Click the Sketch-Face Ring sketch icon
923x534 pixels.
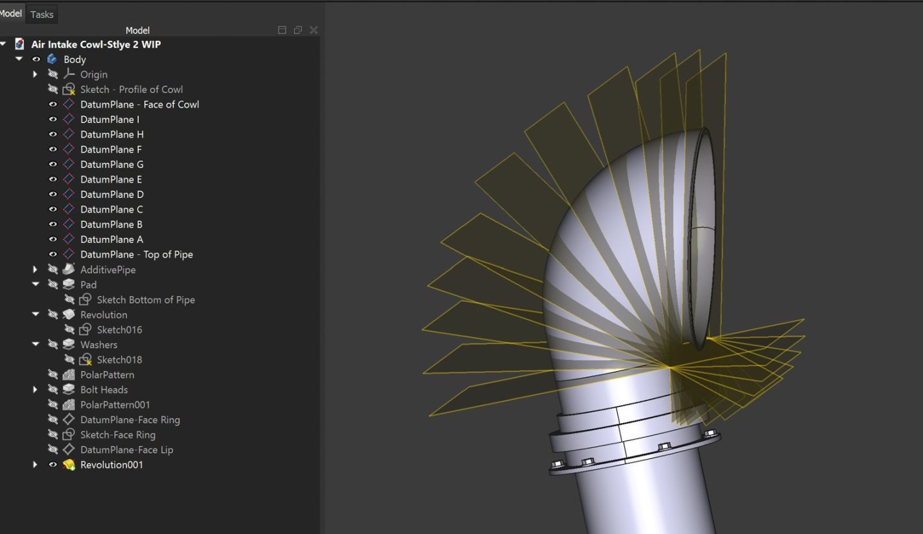[x=69, y=435]
